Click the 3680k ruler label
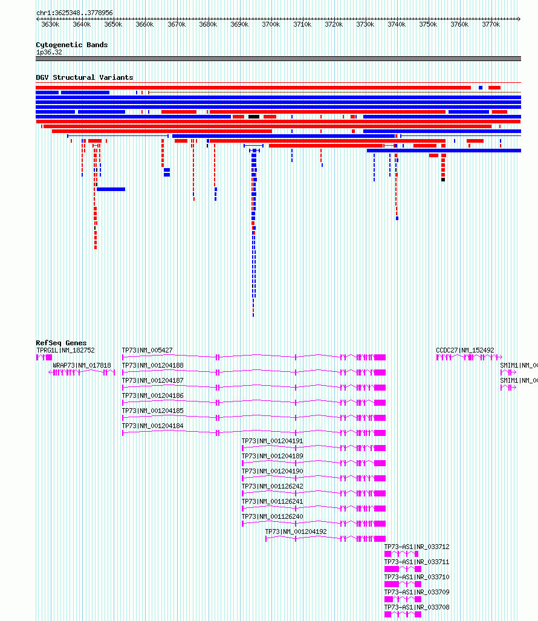This screenshot has width=538, height=621. (x=208, y=25)
